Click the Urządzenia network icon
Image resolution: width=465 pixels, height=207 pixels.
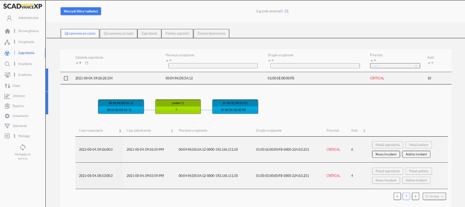(8, 42)
